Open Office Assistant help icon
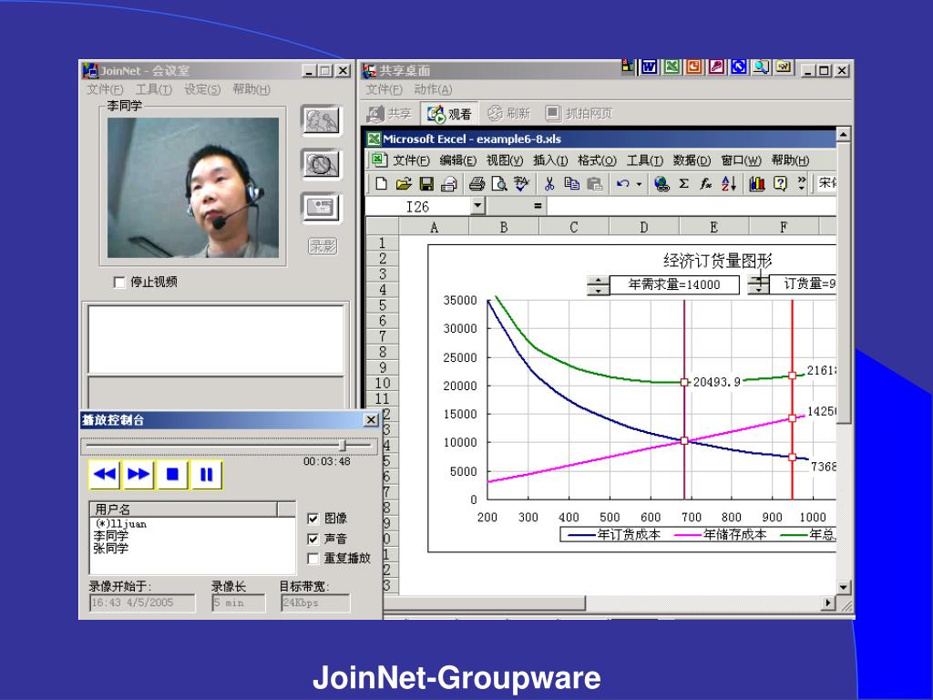Viewport: 933px width, 700px height. pos(780,184)
